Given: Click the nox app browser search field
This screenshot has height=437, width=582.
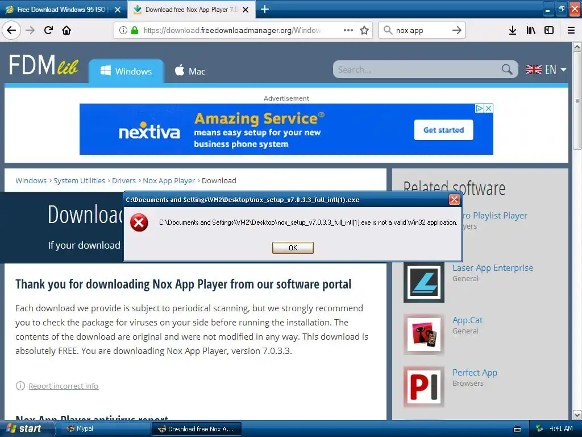Looking at the screenshot, I should [x=421, y=31].
